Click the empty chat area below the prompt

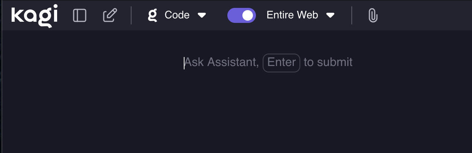click(x=236, y=116)
